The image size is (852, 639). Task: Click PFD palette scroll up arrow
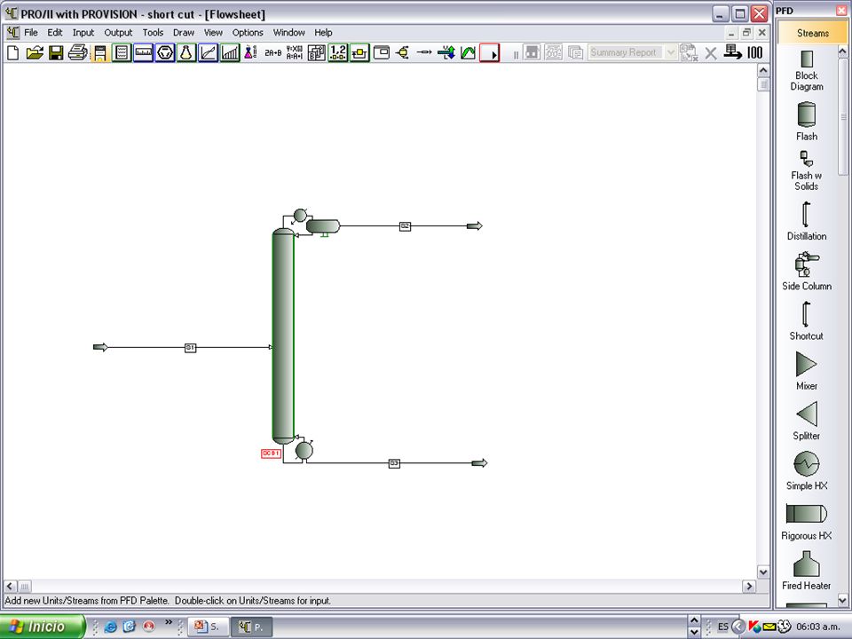842,52
